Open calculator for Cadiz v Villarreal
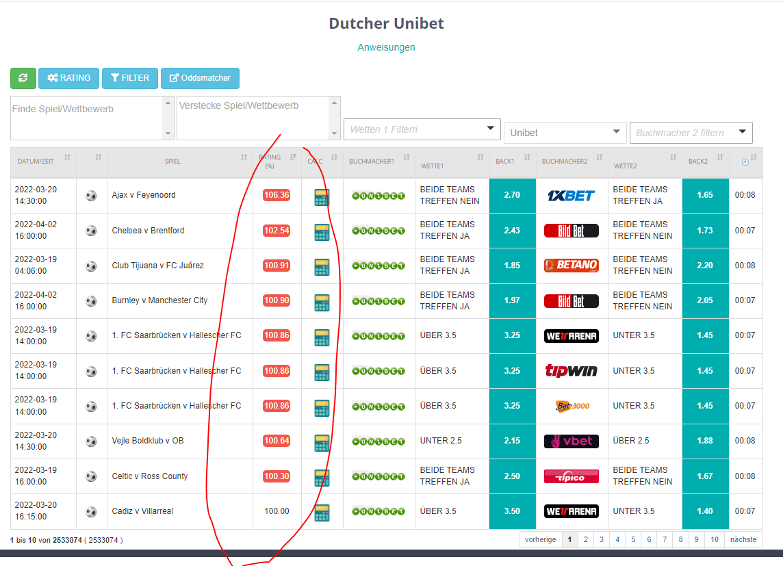 [x=321, y=512]
